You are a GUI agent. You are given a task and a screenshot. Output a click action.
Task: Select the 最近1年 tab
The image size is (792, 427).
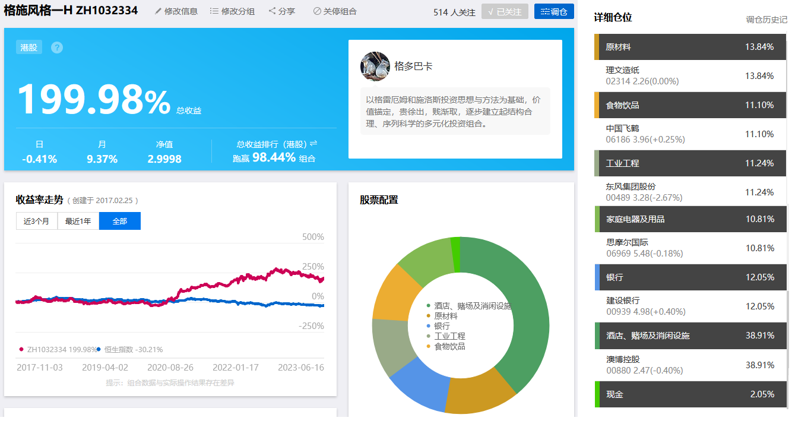[78, 221]
